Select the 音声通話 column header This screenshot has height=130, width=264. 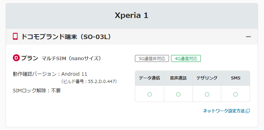[x=178, y=78]
